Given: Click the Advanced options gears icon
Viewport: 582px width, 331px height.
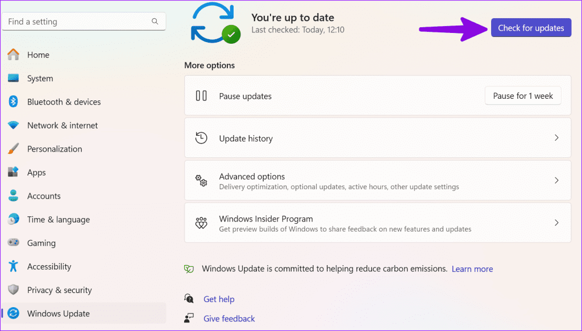Looking at the screenshot, I should [201, 181].
